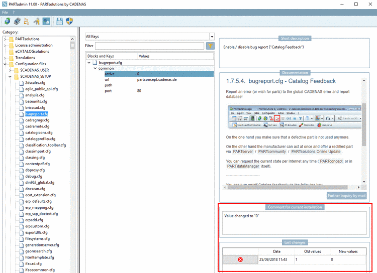This screenshot has width=377, height=273.
Task: Select agile_public_api.cfg file
Action: pyautogui.click(x=42, y=89)
